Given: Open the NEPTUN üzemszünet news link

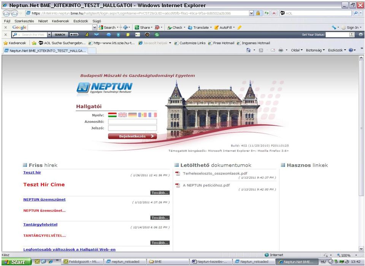Looking at the screenshot, I should click(x=44, y=199).
